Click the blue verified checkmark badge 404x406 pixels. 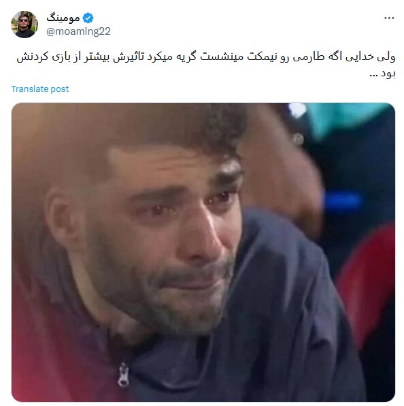tap(88, 18)
